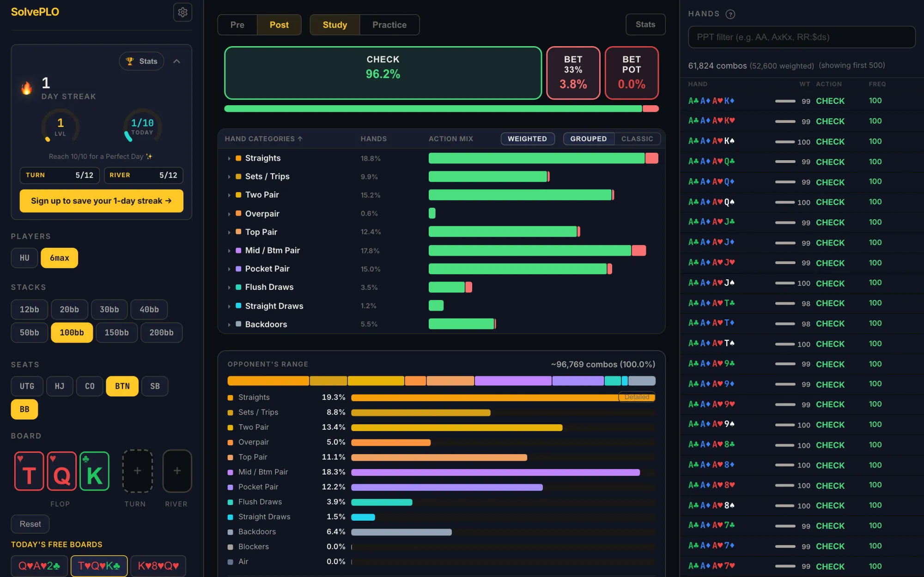Click the flame day streak icon

tap(27, 88)
